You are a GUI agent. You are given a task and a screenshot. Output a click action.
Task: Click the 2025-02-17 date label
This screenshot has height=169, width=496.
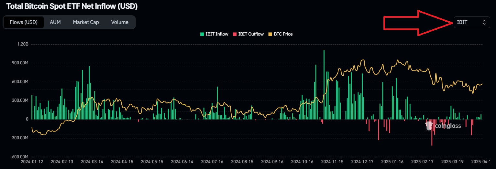pyautogui.click(x=423, y=161)
